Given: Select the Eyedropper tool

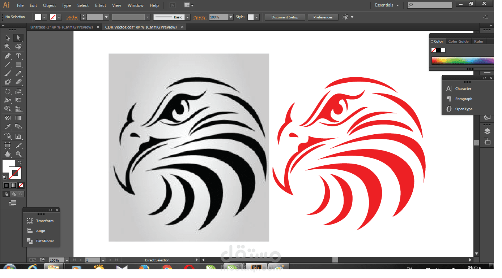Looking at the screenshot, I should 8,127.
